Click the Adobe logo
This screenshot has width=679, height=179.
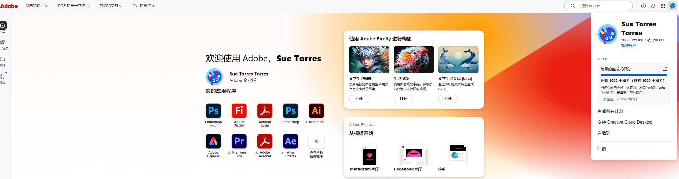[x=9, y=6]
